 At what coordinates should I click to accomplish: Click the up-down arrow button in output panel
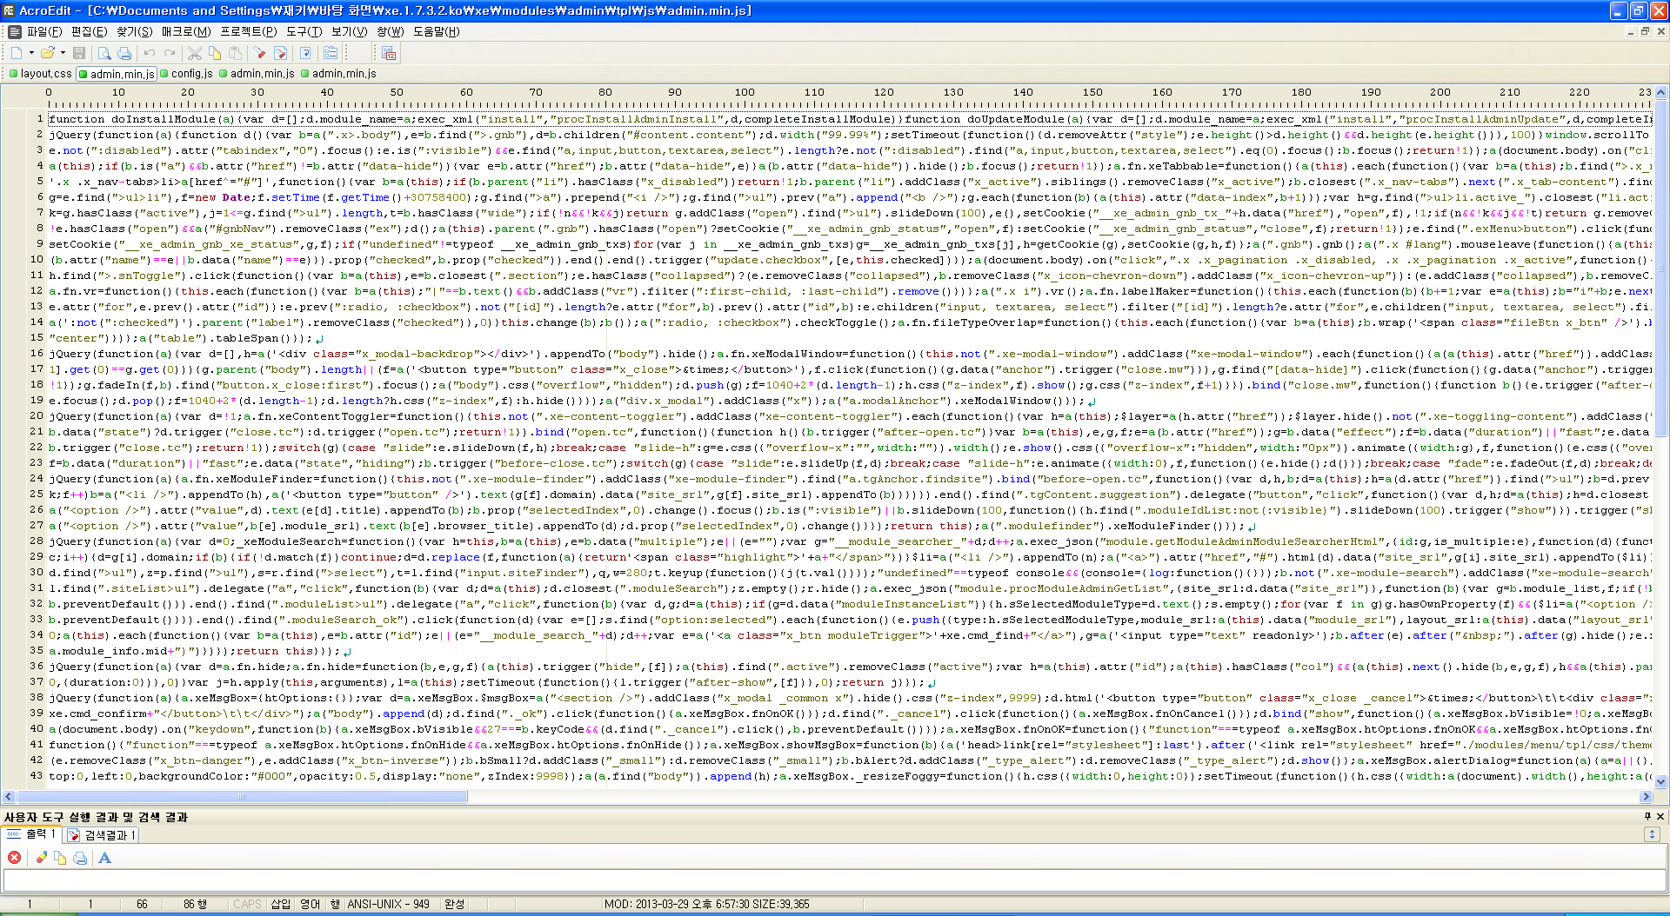[x=1652, y=834]
